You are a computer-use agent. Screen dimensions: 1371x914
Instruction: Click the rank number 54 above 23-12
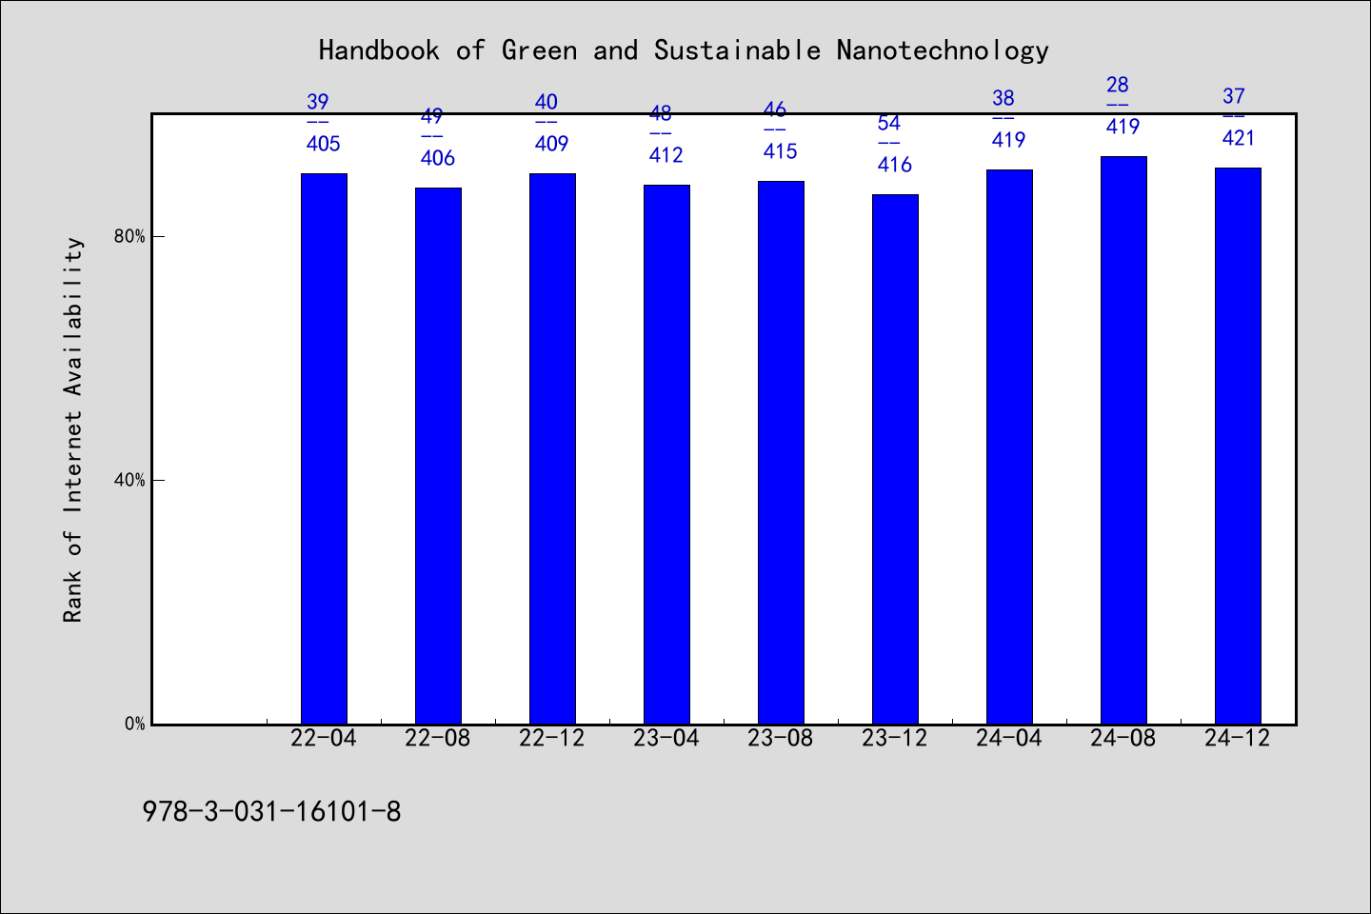[889, 123]
